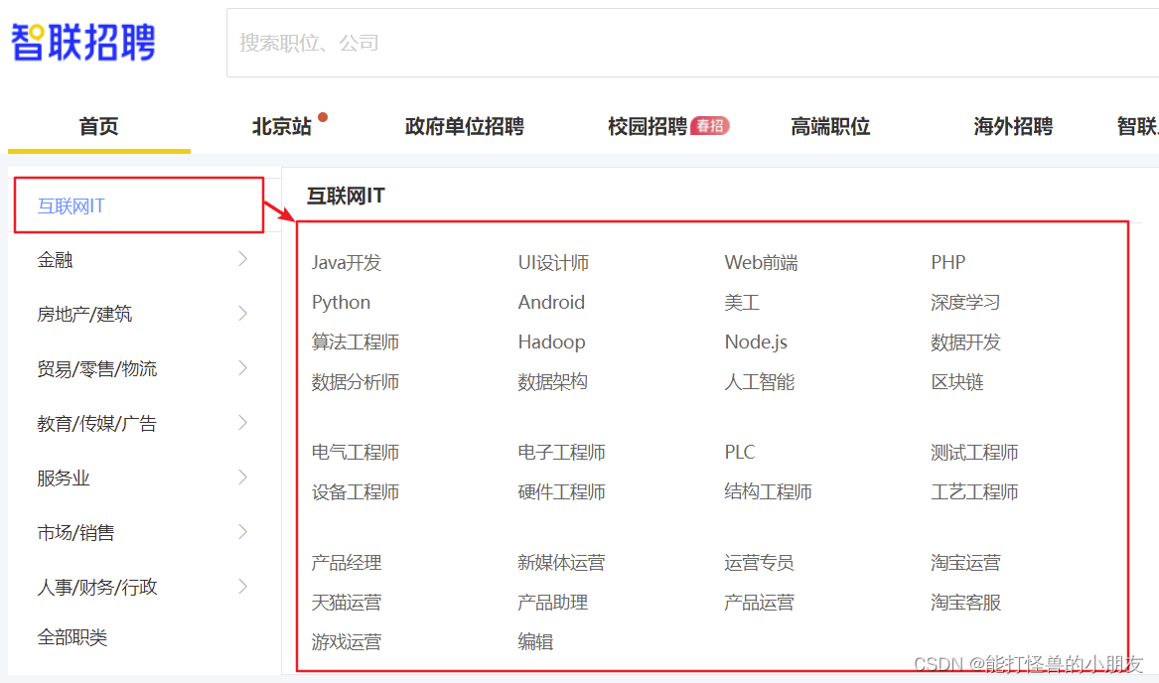The image size is (1159, 683).
Task: Select the 天猫运营 job link
Action: [346, 603]
